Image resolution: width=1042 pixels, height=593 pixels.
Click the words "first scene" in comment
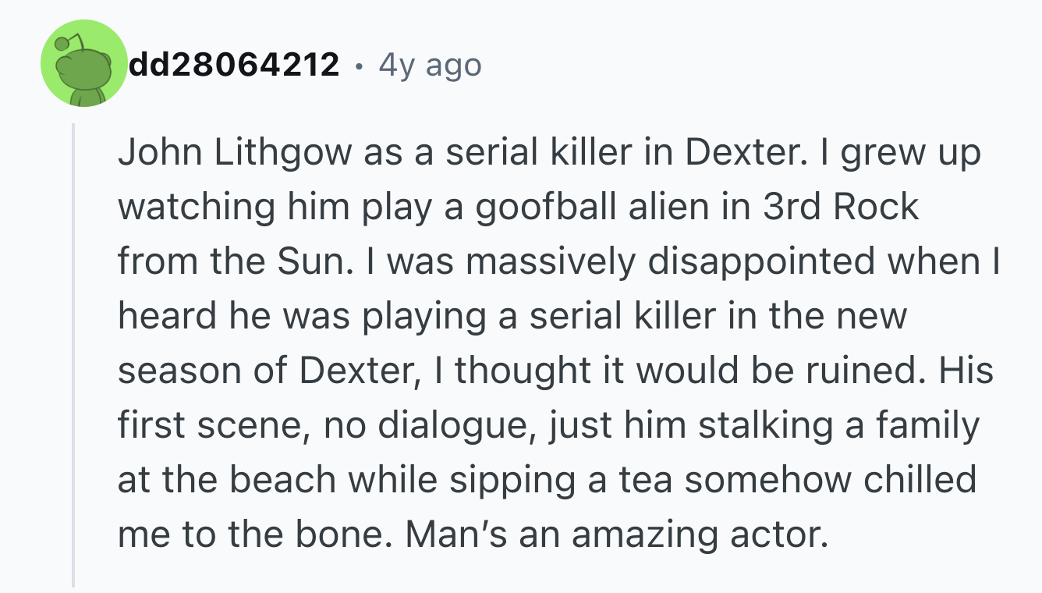click(211, 426)
